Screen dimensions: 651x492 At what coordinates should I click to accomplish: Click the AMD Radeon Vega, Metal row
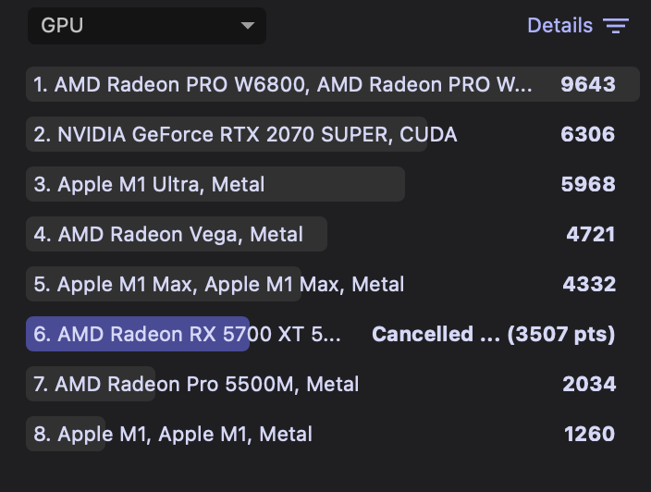click(x=168, y=234)
